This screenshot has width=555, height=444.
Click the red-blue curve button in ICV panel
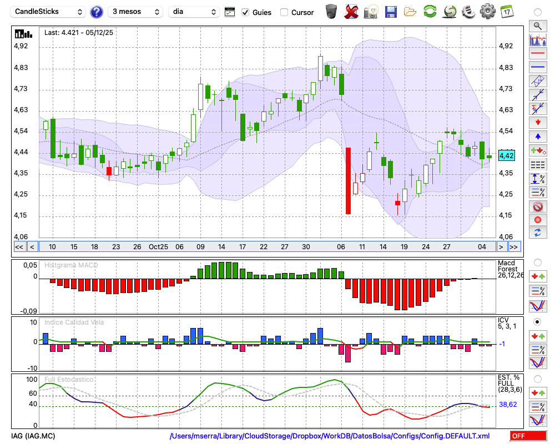tap(538, 363)
